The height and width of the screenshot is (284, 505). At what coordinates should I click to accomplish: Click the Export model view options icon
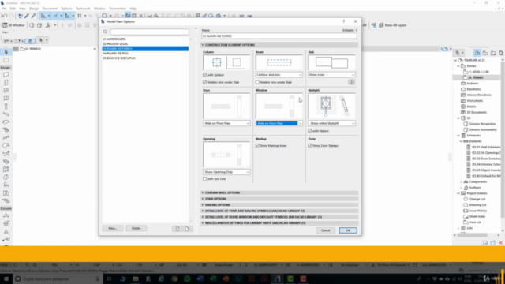pos(188,228)
